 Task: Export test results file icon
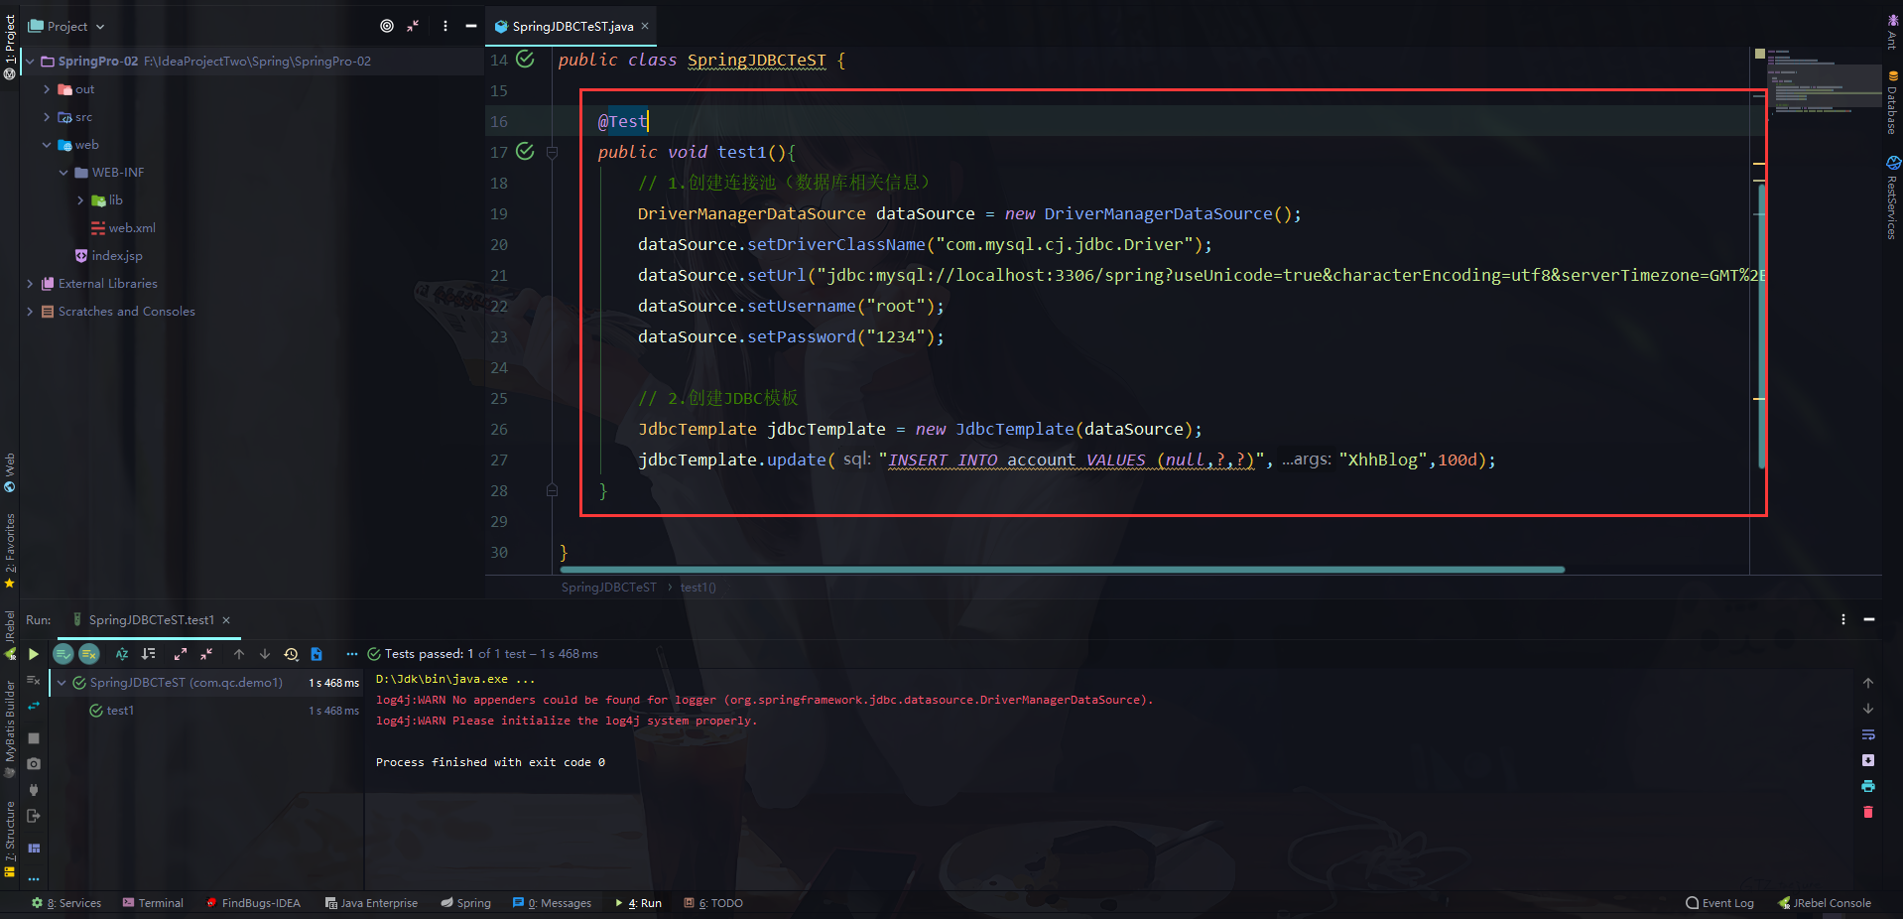(317, 654)
